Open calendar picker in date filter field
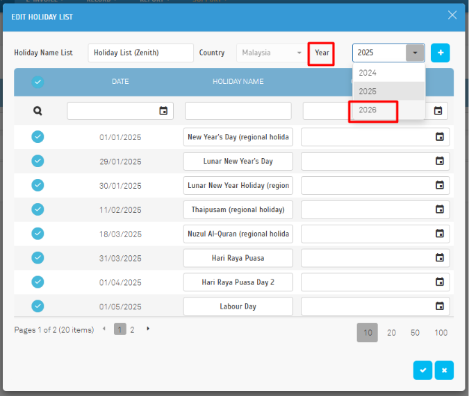Screen dimensions: 469x396 tap(163, 111)
